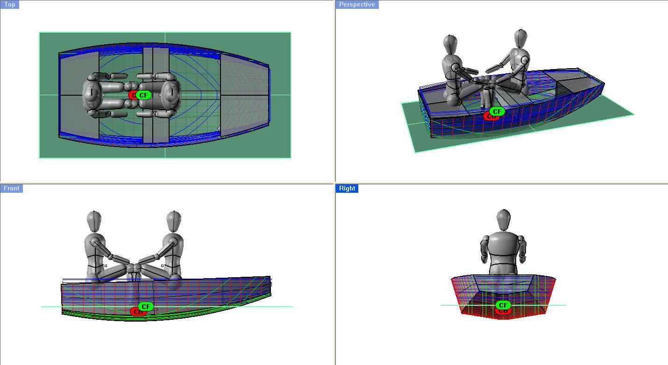Screen dimensions: 668x365
Task: Select the Right viewport title label
Action: (x=347, y=188)
